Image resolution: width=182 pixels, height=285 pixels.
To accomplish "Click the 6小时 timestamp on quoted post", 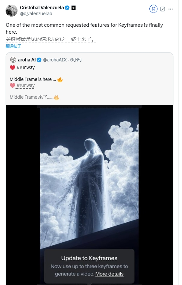I will [76, 60].
